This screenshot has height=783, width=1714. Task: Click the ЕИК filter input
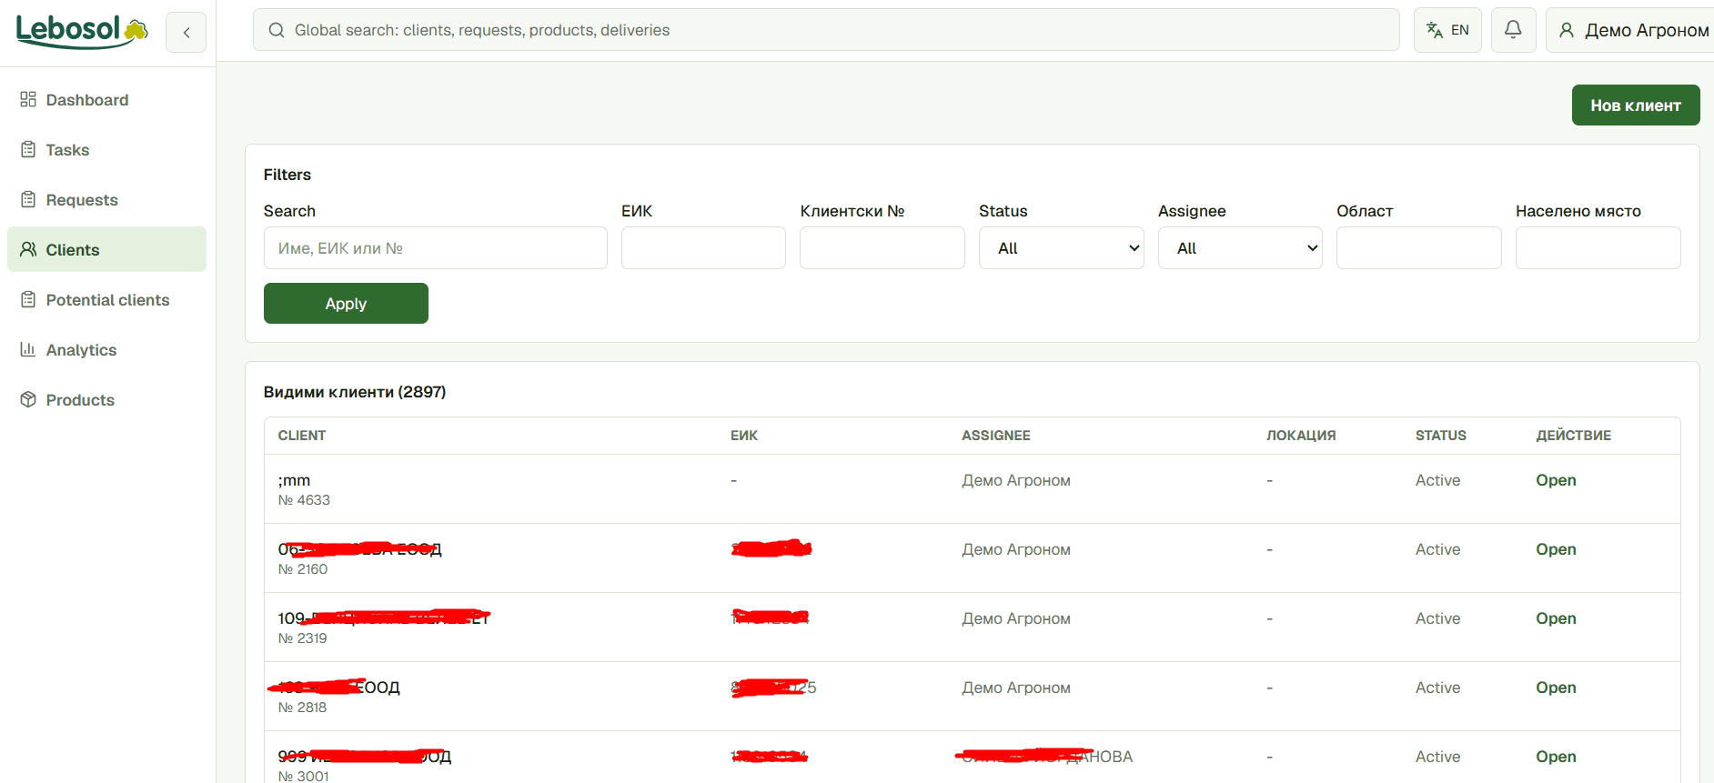[703, 248]
